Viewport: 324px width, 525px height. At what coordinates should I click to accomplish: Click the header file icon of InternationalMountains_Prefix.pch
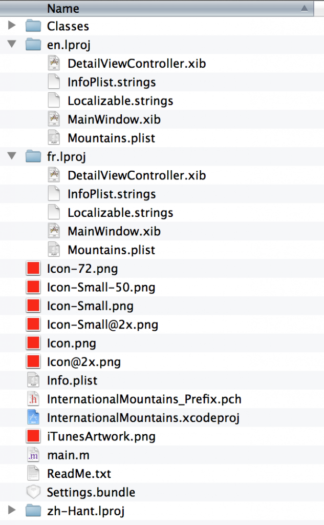33,399
